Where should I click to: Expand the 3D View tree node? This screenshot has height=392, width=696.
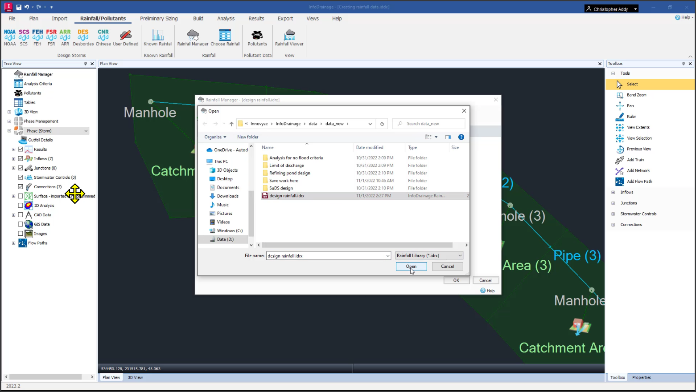pos(9,112)
